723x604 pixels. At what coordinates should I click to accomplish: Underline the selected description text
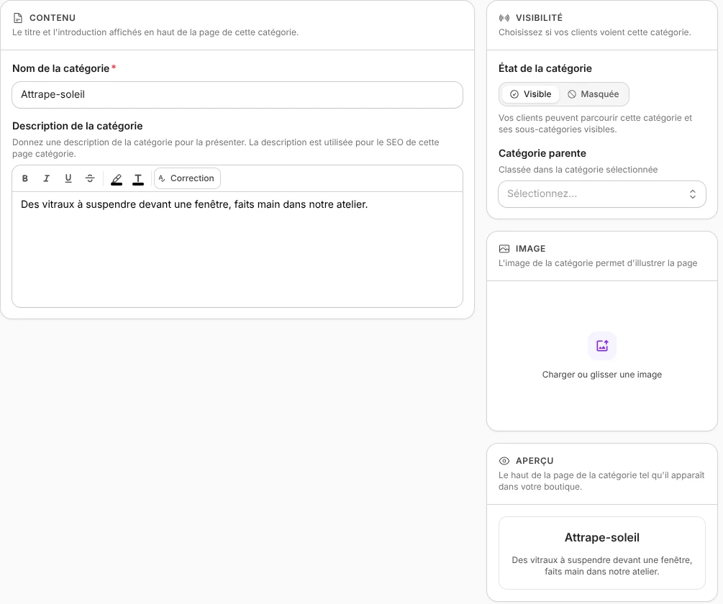coord(68,178)
